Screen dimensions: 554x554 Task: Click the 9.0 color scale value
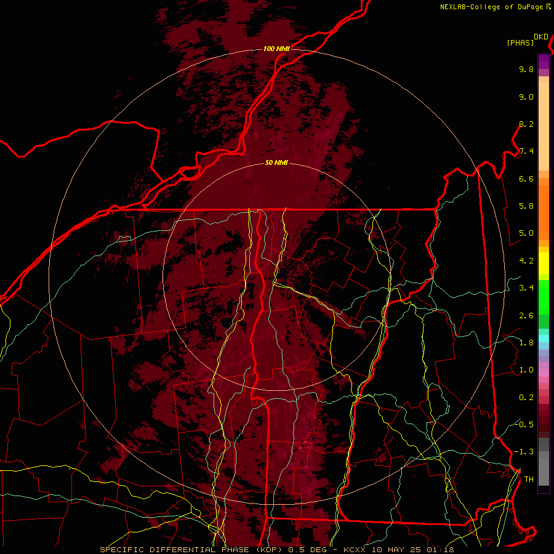pos(526,97)
